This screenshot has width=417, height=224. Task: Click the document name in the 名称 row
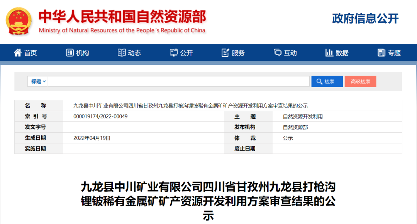click(x=190, y=106)
